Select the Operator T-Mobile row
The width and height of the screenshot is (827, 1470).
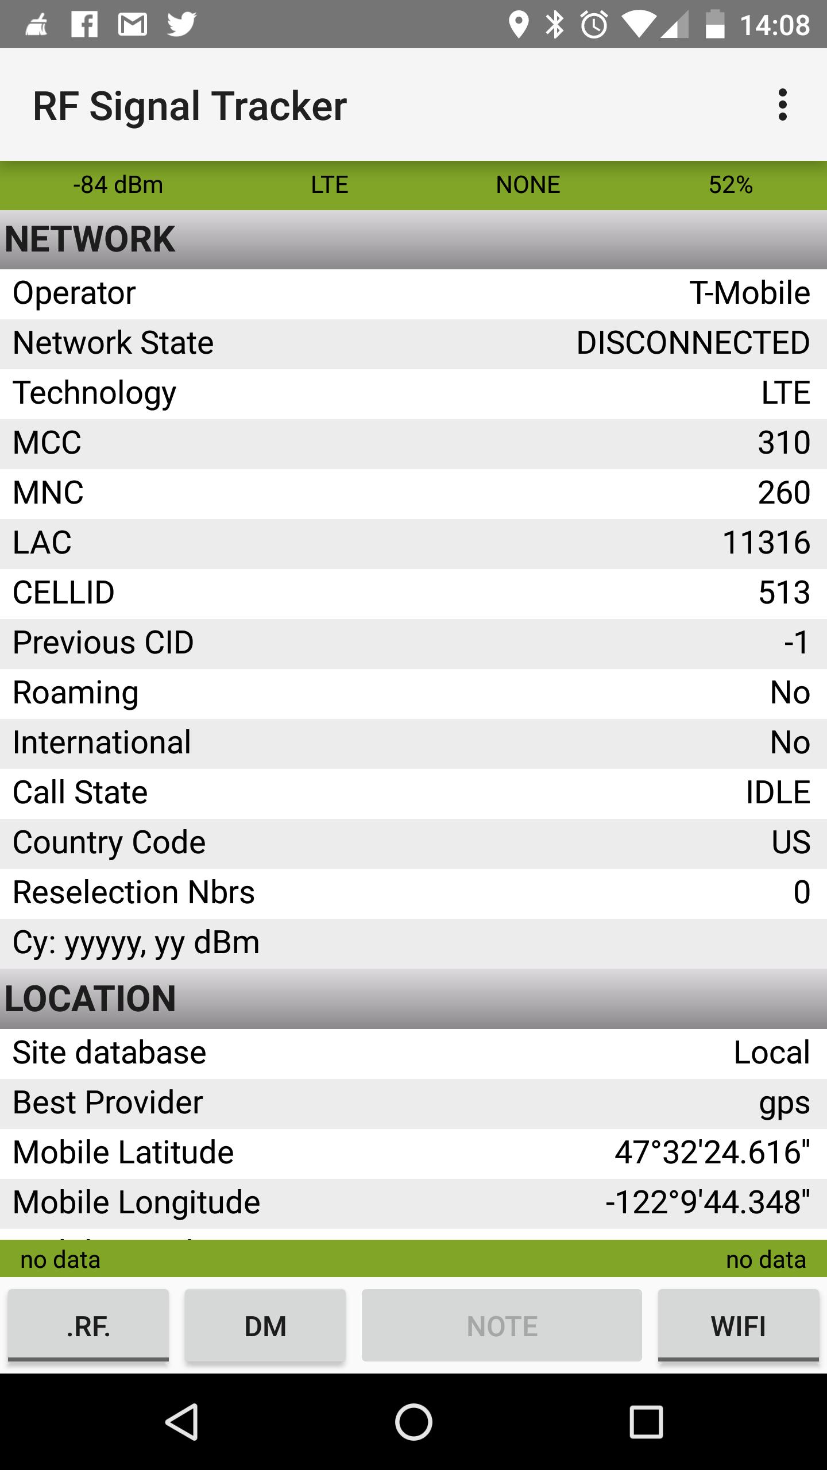click(413, 293)
